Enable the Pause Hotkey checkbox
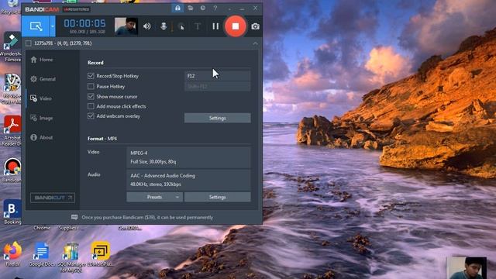The image size is (496, 279). (x=91, y=86)
